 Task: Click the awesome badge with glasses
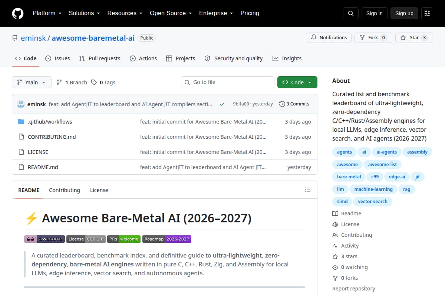point(44,239)
